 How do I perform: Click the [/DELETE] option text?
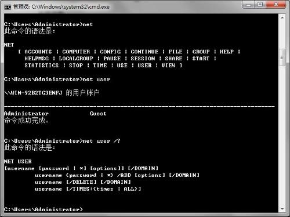(x=81, y=182)
